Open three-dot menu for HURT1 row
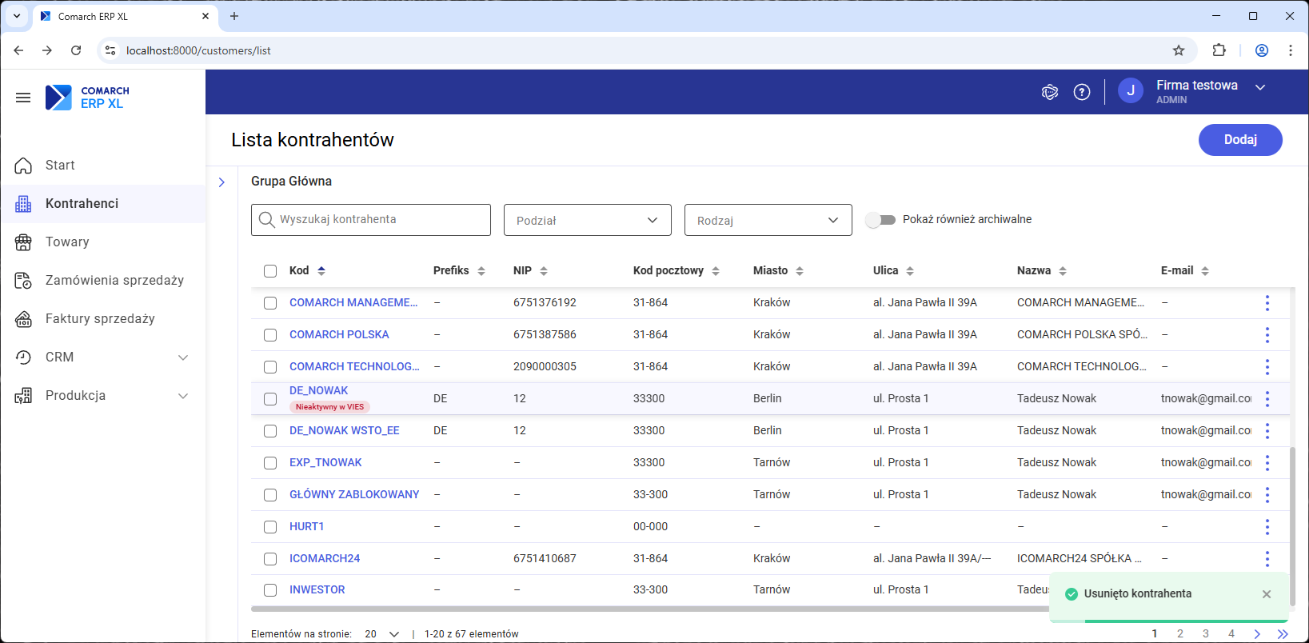Image resolution: width=1309 pixels, height=643 pixels. 1267,527
